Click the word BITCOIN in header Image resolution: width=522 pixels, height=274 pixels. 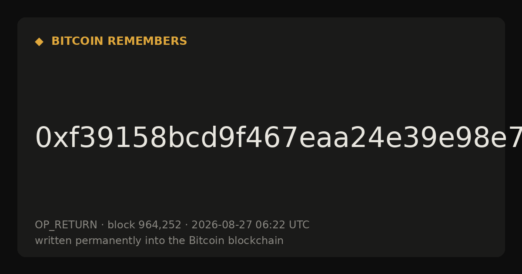(78, 41)
